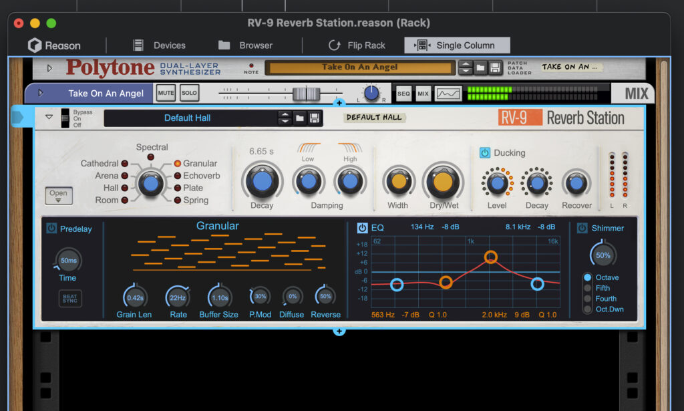The height and width of the screenshot is (411, 684).
Task: Click the 2.0 kHz orange EQ node
Action: pos(491,257)
